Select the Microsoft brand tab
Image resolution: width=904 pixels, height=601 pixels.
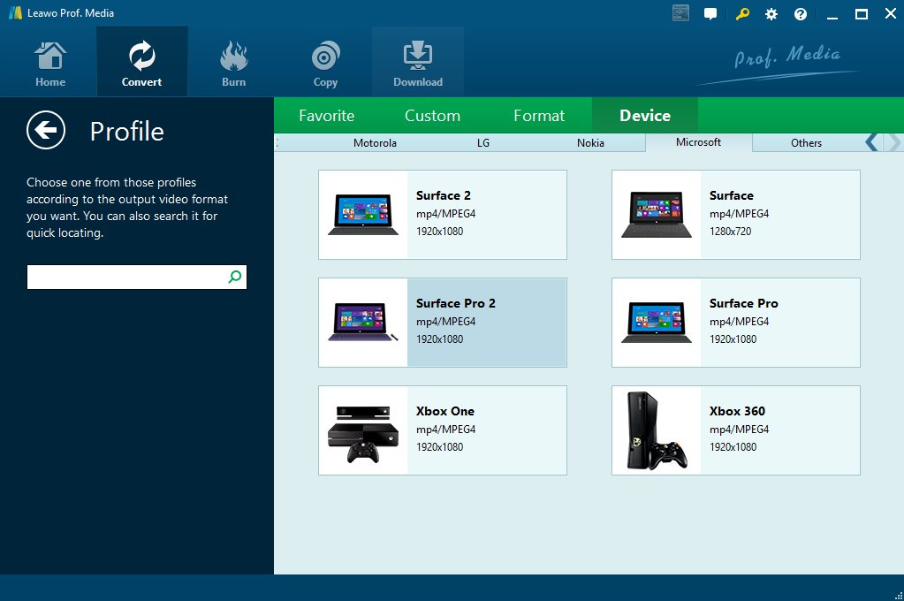click(698, 142)
